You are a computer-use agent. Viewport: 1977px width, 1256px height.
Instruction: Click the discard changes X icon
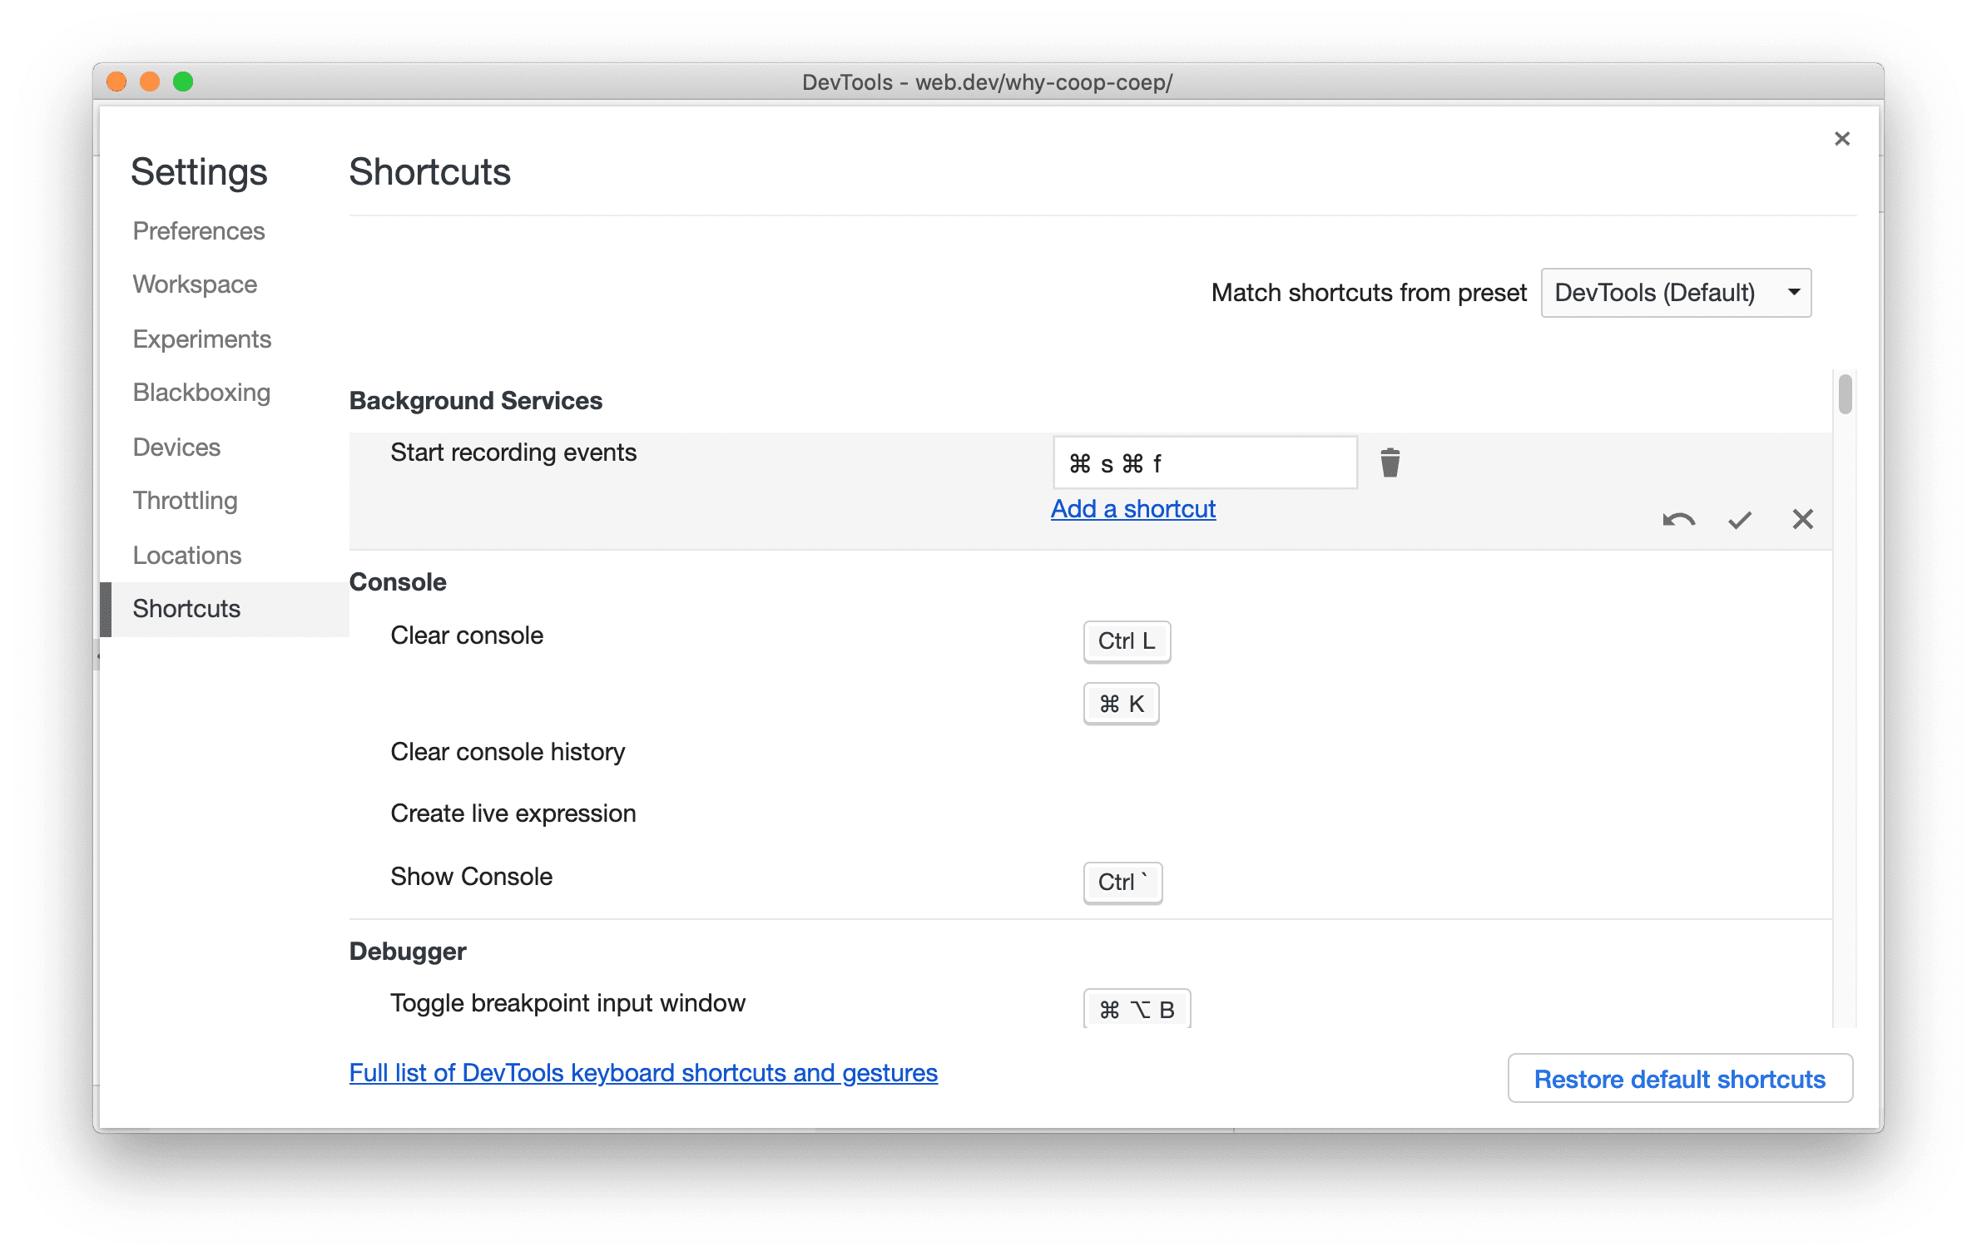click(x=1802, y=518)
